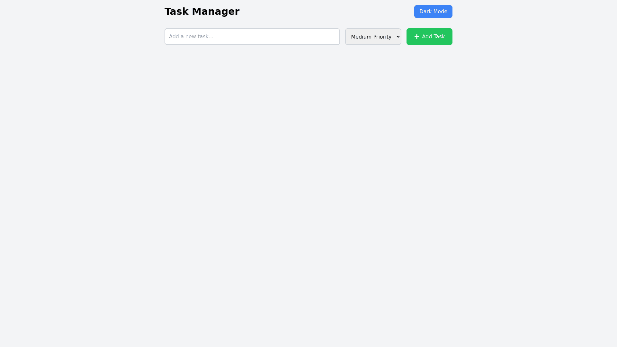Viewport: 617px width, 347px height.
Task: Click the green Add Task button
Action: click(429, 37)
